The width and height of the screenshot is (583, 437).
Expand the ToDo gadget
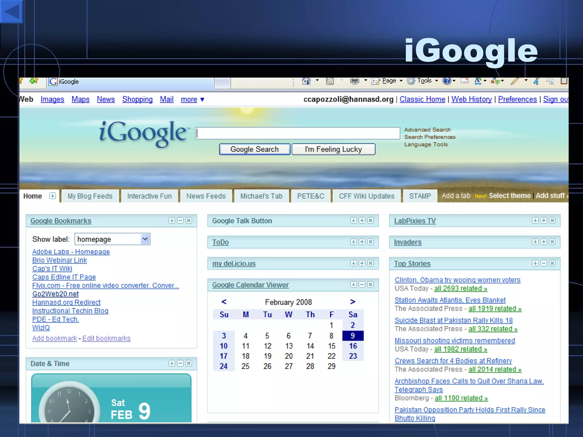point(362,242)
